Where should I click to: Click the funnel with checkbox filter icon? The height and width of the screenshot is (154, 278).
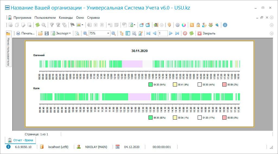pos(65,25)
